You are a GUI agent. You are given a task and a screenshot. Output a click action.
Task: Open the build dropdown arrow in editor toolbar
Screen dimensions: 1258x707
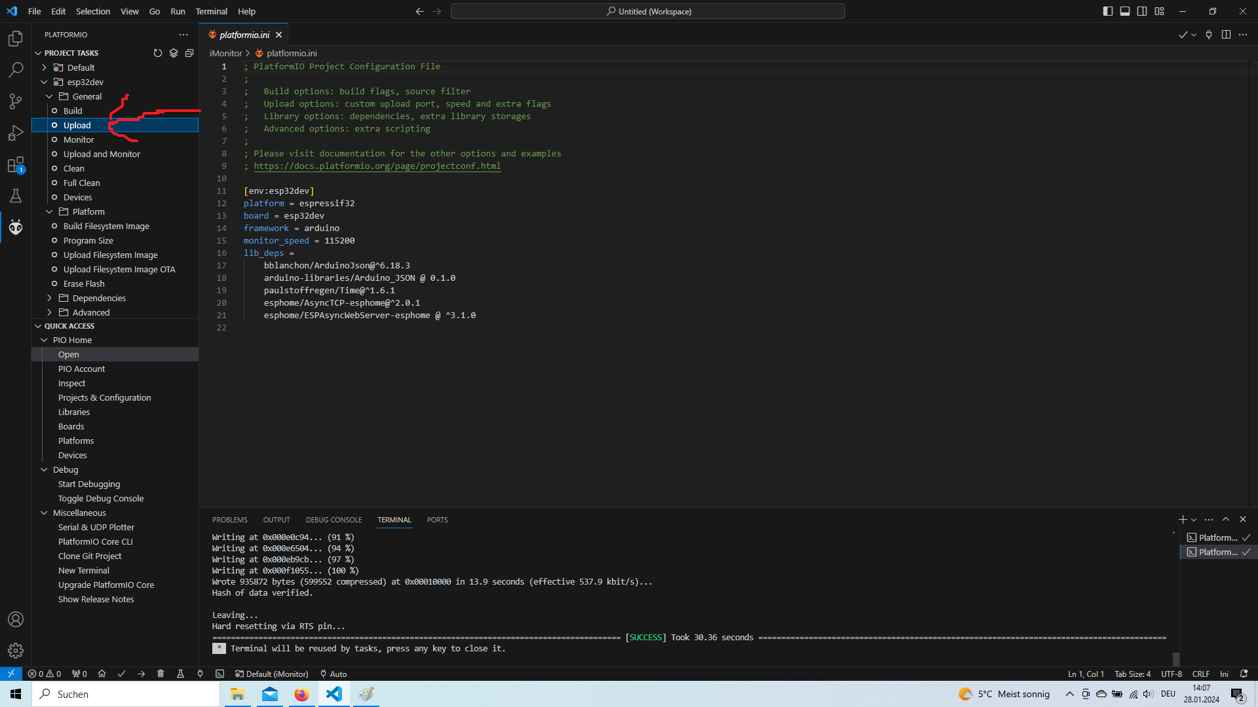1194,35
